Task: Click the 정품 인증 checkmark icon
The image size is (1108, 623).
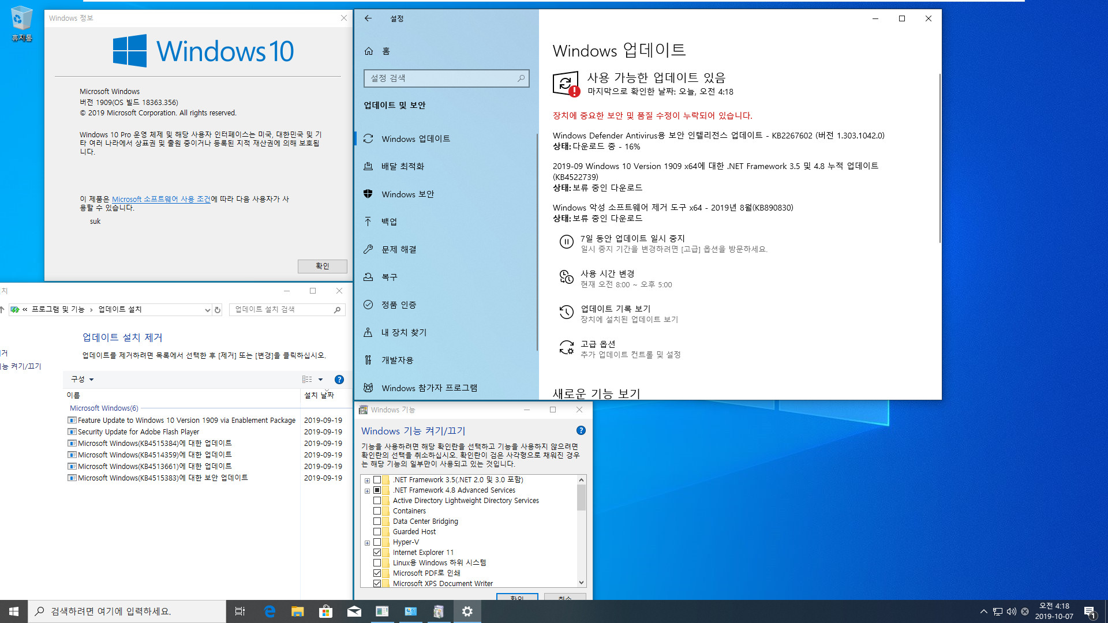Action: 368,305
